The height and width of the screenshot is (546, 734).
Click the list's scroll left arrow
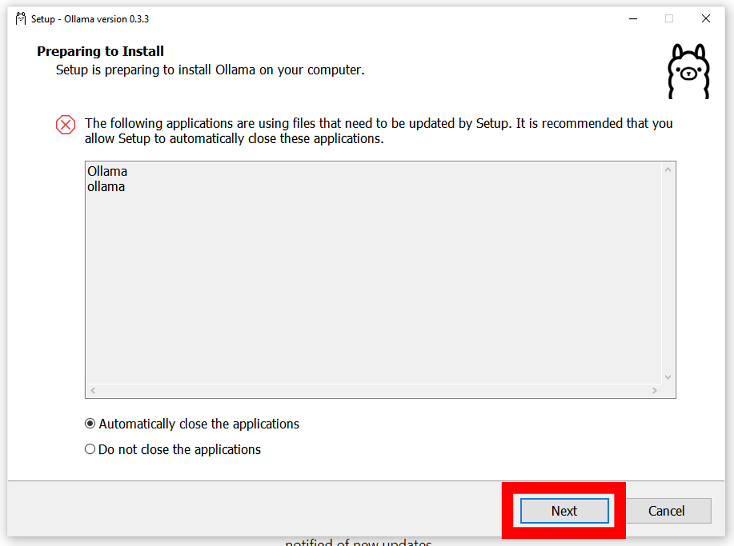point(93,390)
